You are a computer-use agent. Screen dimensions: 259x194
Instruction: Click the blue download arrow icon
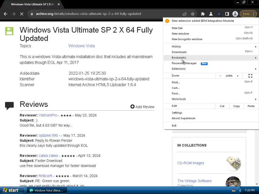[219, 14]
